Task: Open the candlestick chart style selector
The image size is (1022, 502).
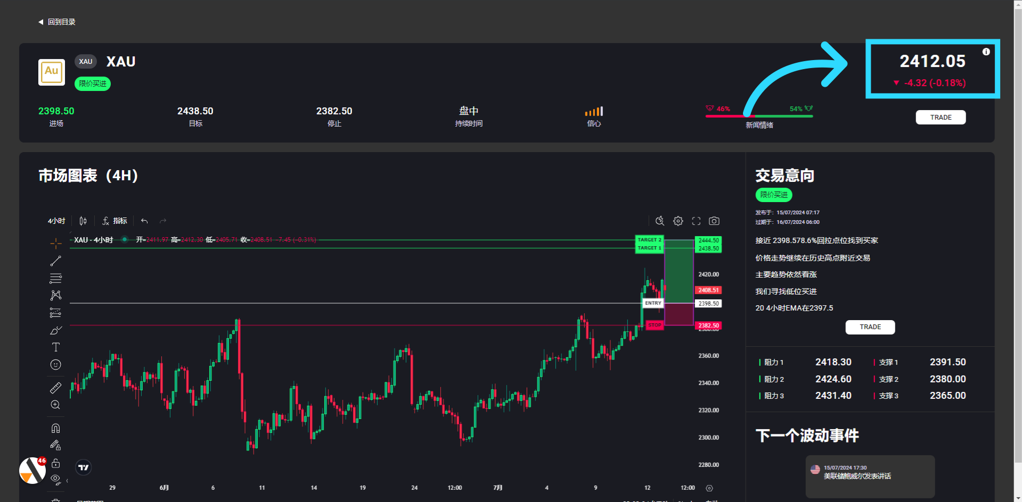Action: click(83, 221)
